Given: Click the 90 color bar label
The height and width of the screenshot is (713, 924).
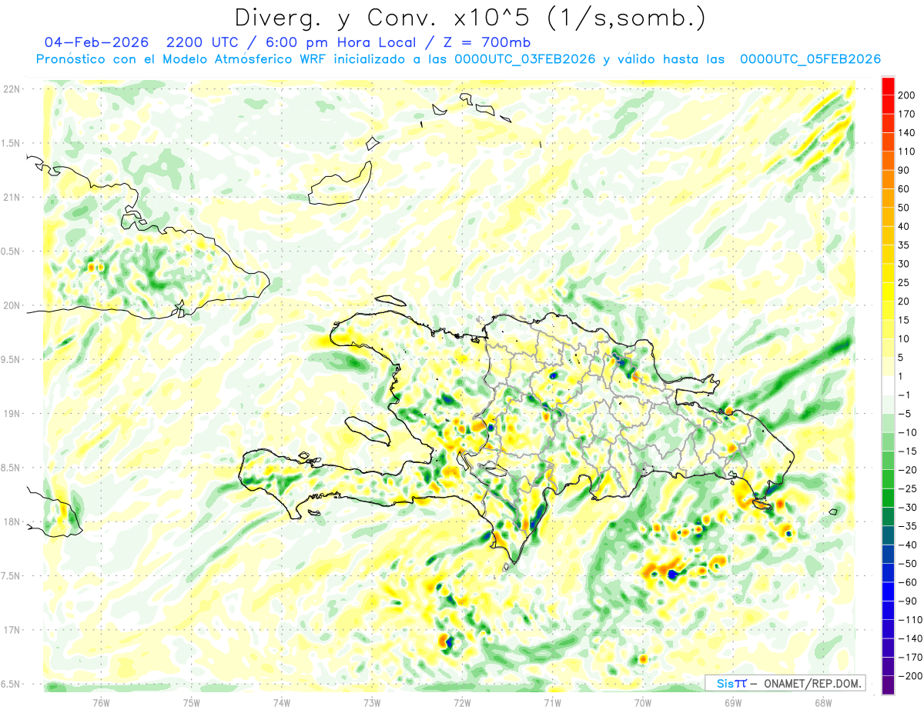Looking at the screenshot, I should pyautogui.click(x=904, y=170).
